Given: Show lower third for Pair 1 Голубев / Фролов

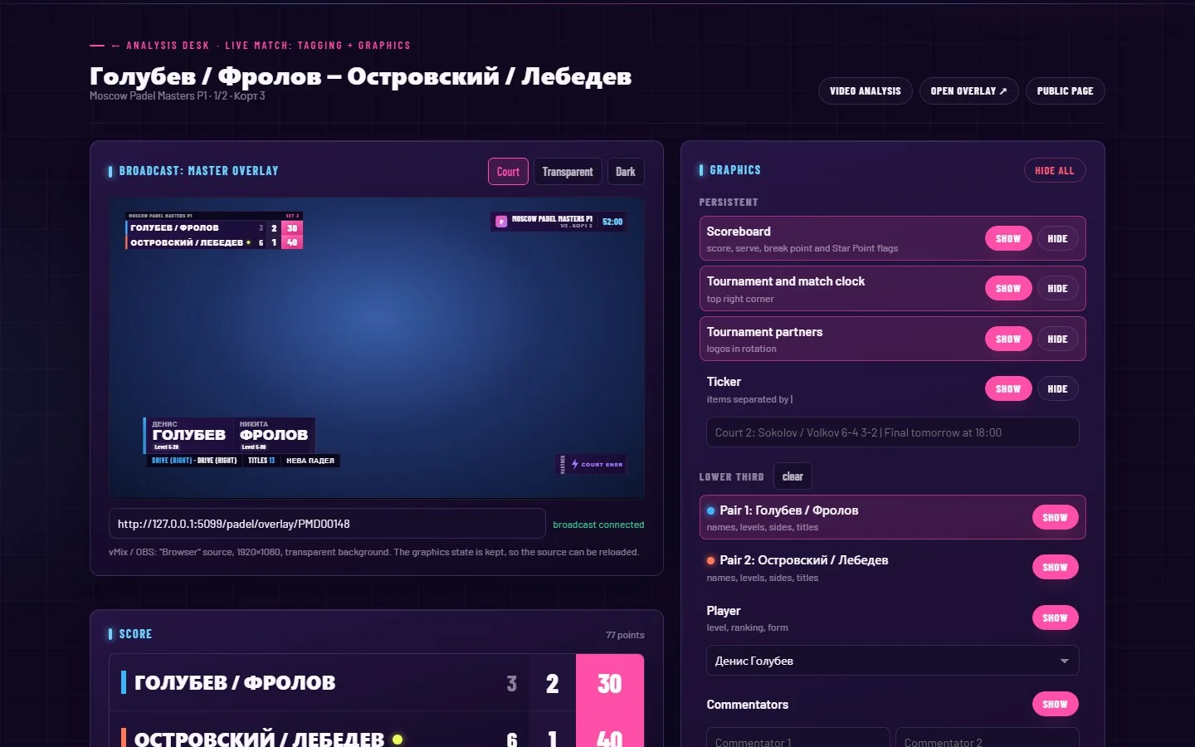Looking at the screenshot, I should point(1055,517).
